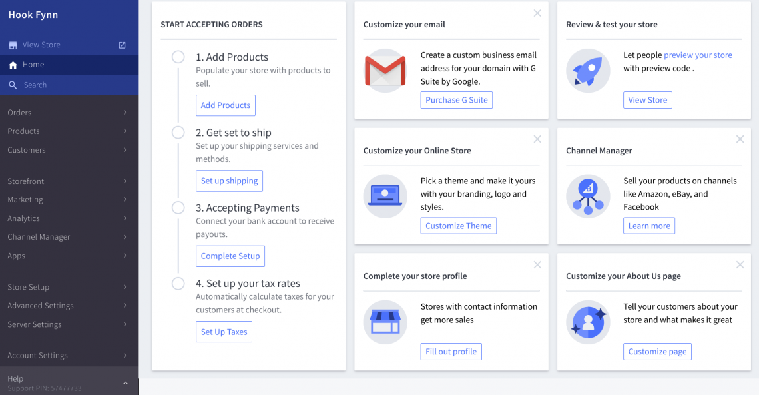Close the Customize your About Us page card
Screen dimensions: 759x395
point(740,265)
